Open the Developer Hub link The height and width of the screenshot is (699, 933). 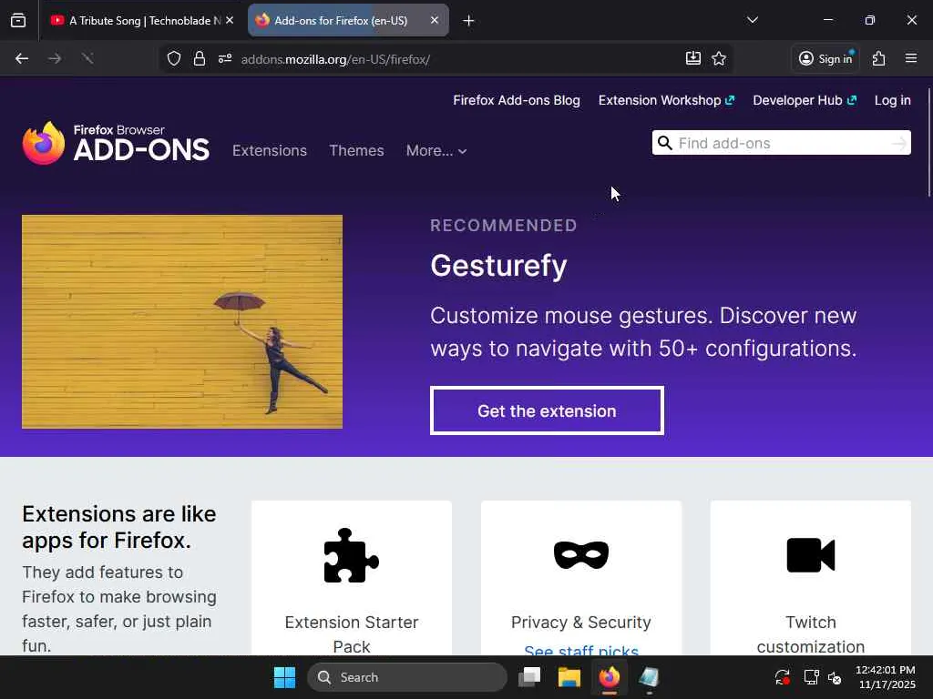click(804, 100)
